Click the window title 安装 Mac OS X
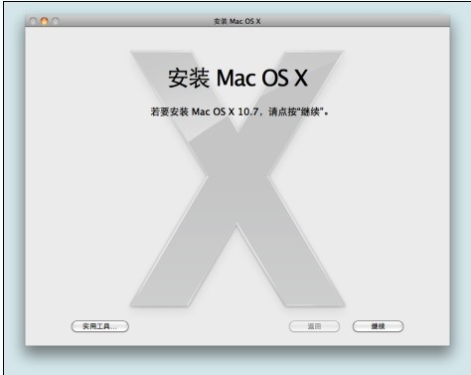 pyautogui.click(x=237, y=21)
